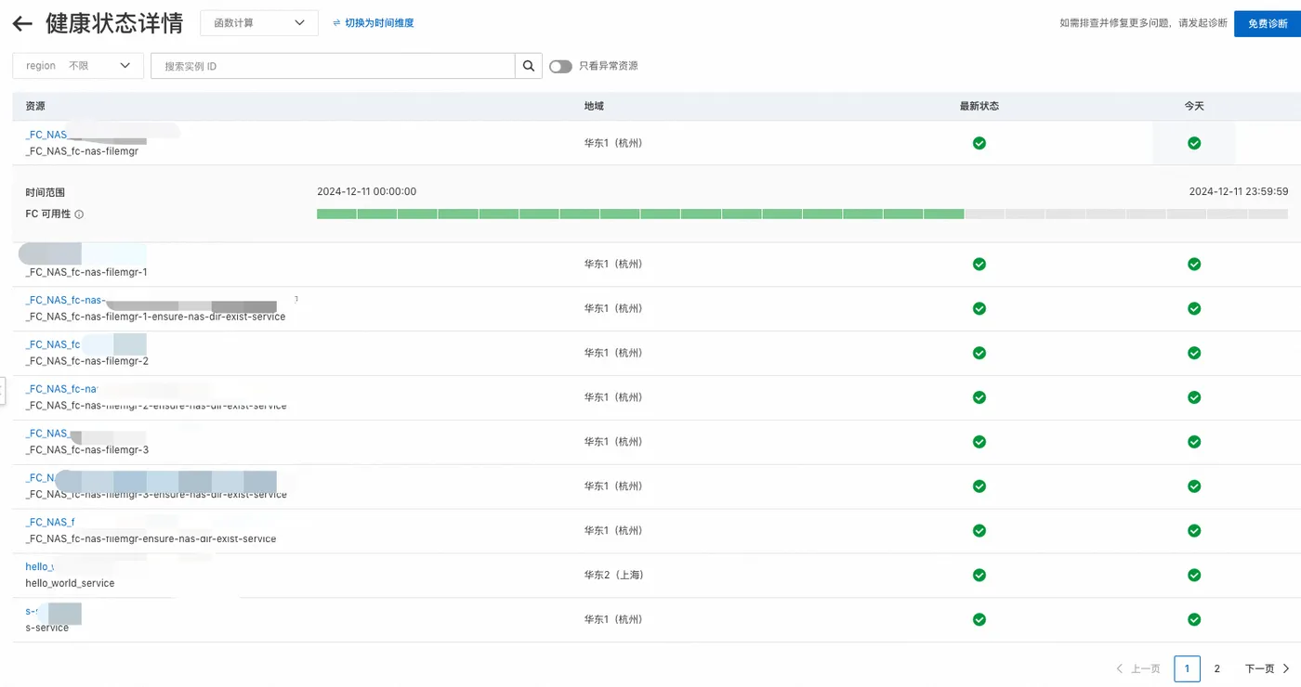Screen dimensions: 1301x687
Task: Open hello_ link above hello_world_service
Action: 39,566
